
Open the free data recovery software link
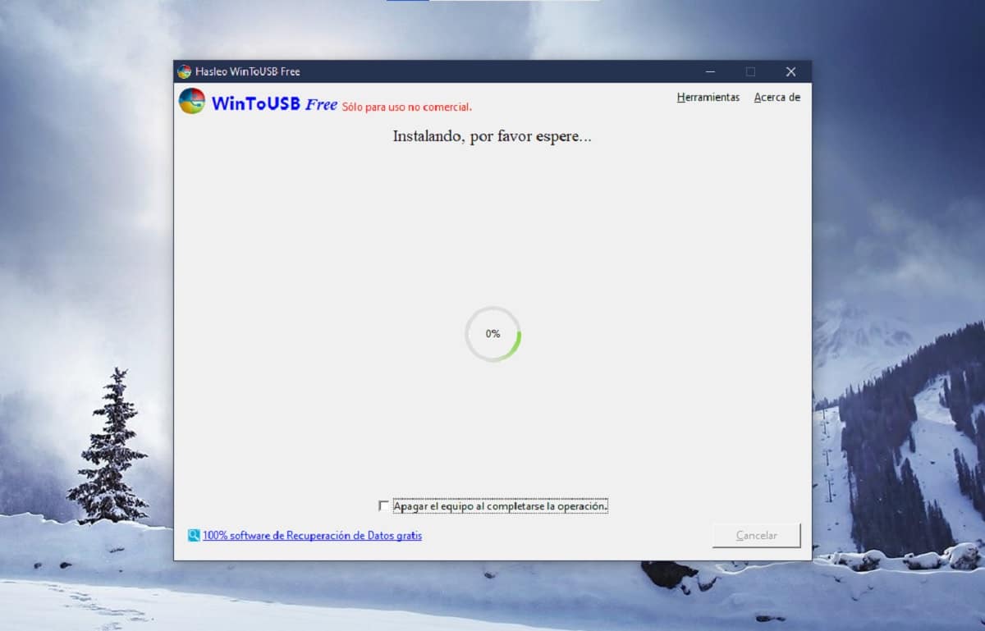pyautogui.click(x=312, y=536)
